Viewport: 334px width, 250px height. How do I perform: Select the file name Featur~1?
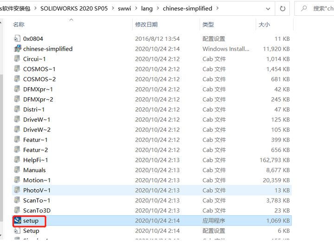(35, 140)
